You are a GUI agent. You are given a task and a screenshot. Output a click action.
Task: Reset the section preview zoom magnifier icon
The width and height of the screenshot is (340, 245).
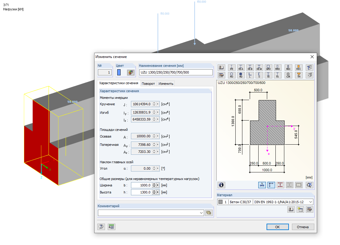tap(309, 185)
